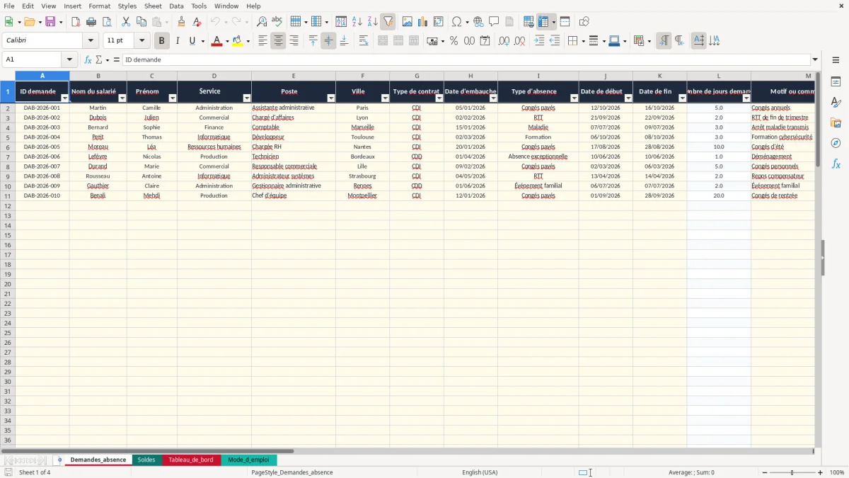Open filter dropdown for Service column
This screenshot has height=478, width=849.
[247, 98]
